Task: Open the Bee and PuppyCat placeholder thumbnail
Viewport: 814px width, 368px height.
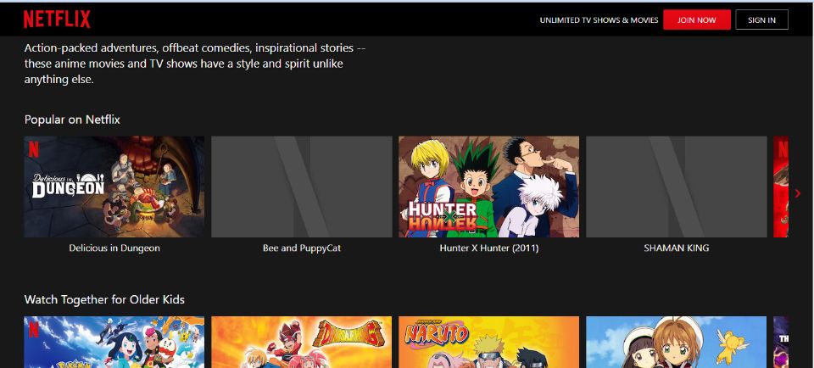Action: click(x=302, y=187)
